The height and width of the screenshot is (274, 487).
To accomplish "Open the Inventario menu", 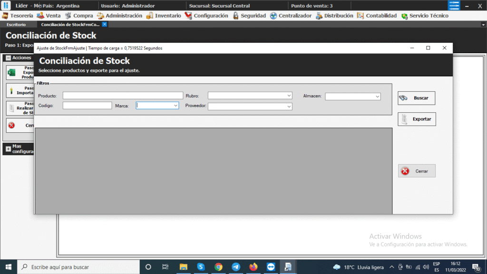I will (164, 16).
